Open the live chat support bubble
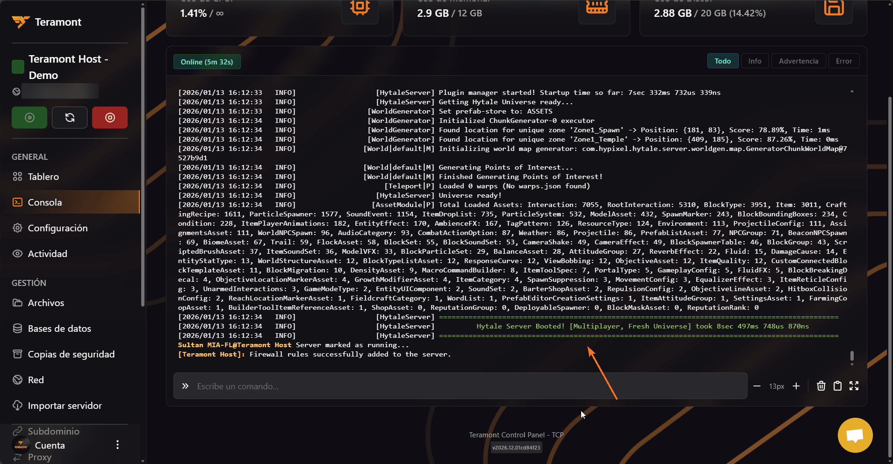 tap(855, 435)
